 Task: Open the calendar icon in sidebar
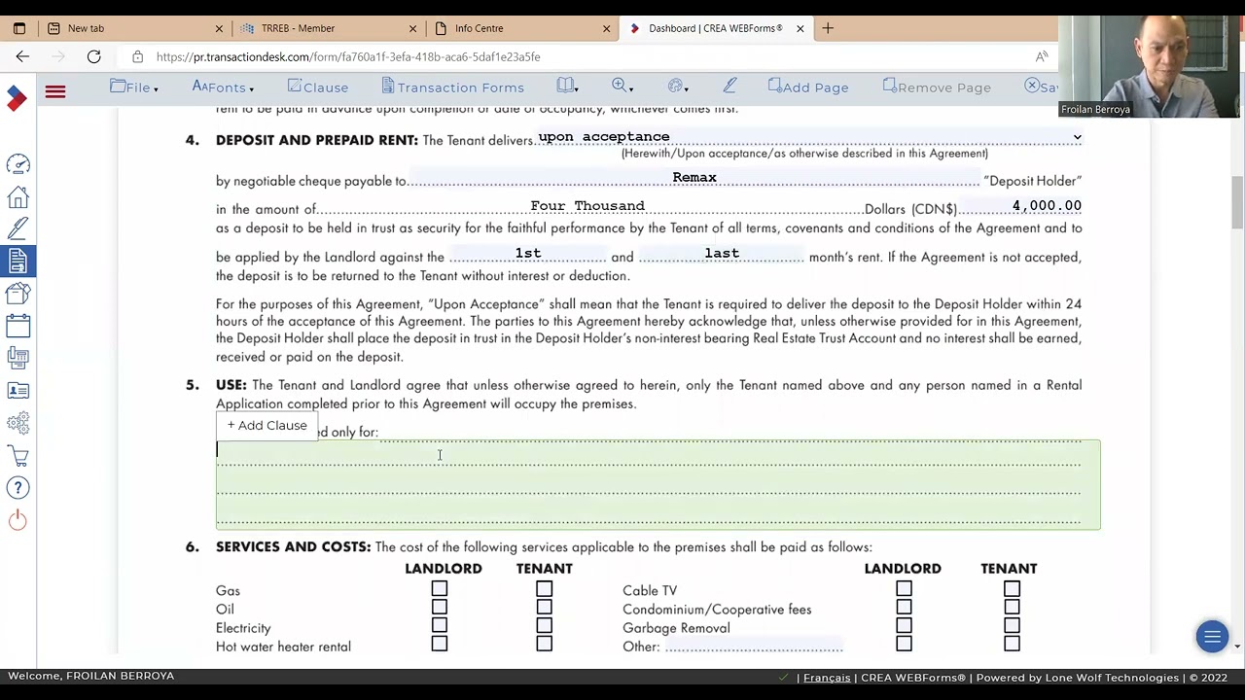coord(18,325)
